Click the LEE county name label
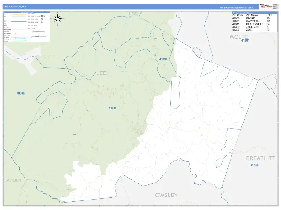Image resolution: width=281 pixels, height=210 pixels. (x=101, y=73)
